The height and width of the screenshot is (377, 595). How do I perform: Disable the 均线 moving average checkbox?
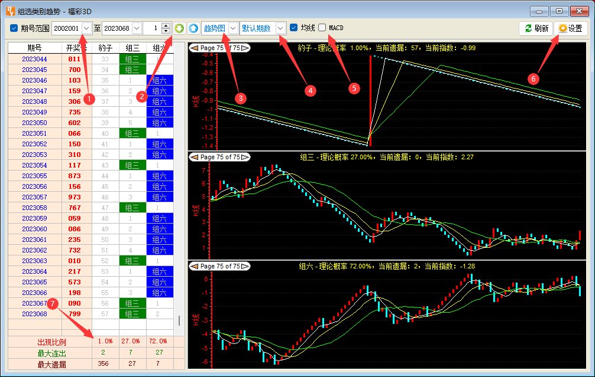(294, 28)
